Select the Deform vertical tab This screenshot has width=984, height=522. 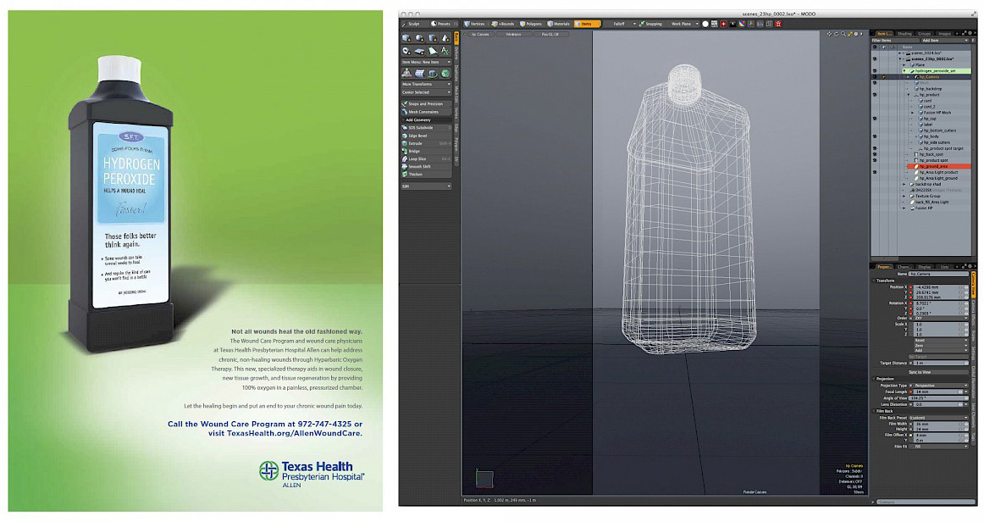coord(456,53)
